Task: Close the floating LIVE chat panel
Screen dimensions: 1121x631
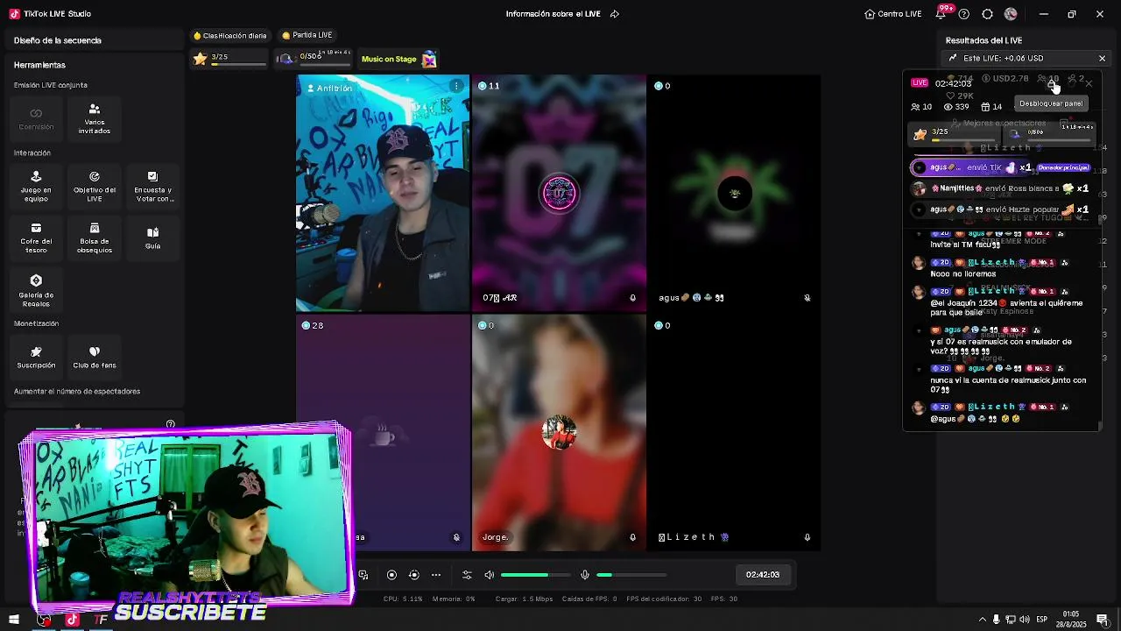Action: click(x=1089, y=83)
